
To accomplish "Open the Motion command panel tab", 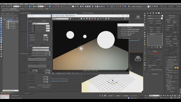I will [x=156, y=13].
